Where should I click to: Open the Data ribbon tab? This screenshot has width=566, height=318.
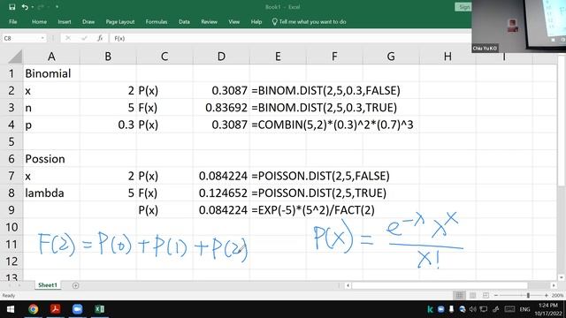point(184,22)
